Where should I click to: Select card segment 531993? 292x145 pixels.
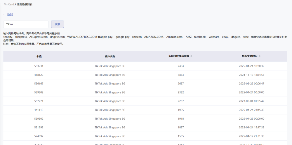point(39,127)
